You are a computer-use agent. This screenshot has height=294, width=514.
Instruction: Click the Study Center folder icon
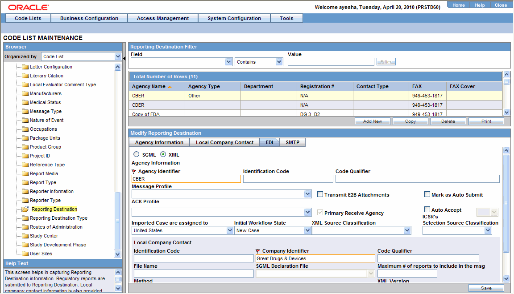pos(25,236)
